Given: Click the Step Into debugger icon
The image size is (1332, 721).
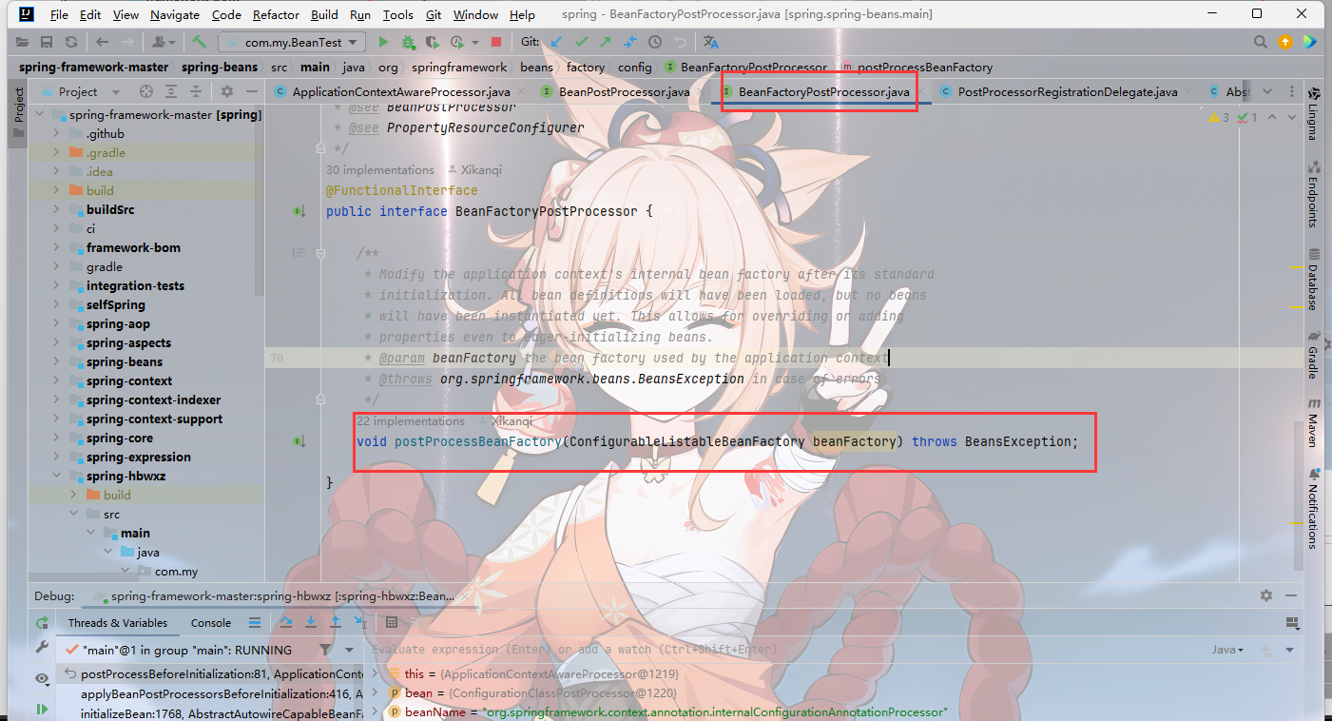Looking at the screenshot, I should pos(310,623).
